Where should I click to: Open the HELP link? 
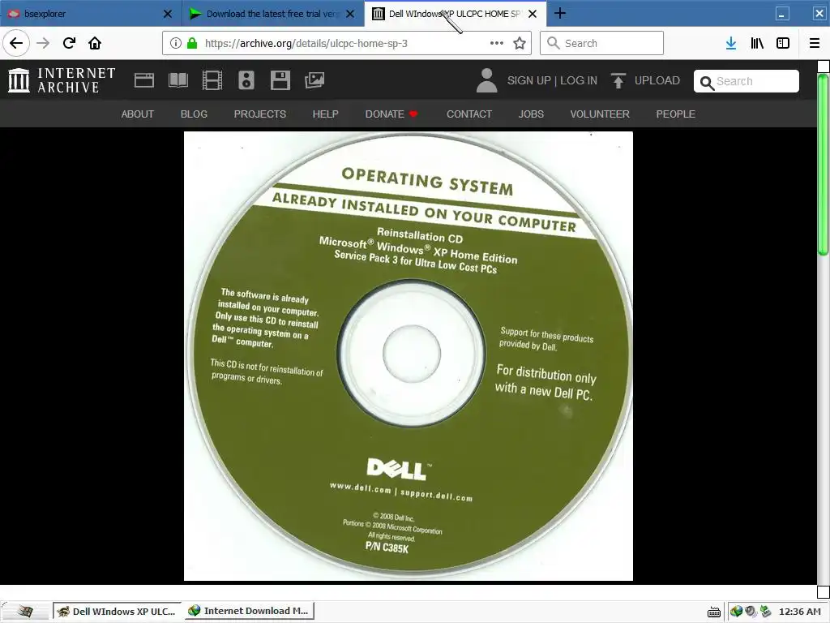tap(325, 114)
